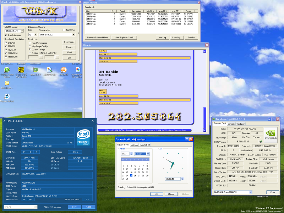284x213 pixels.
Task: Click Compare Selected Maps button
Action: (x=97, y=38)
